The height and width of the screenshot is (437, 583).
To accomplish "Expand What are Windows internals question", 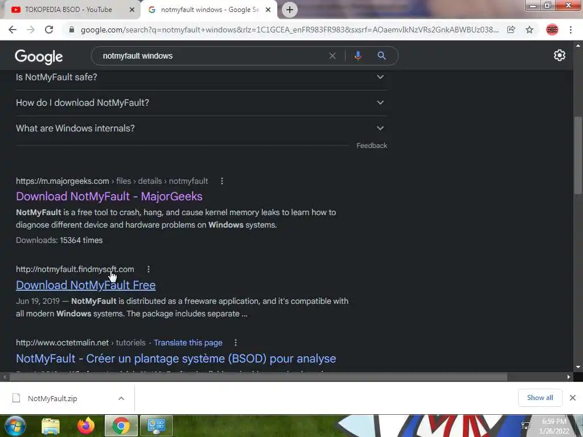I will [201, 128].
